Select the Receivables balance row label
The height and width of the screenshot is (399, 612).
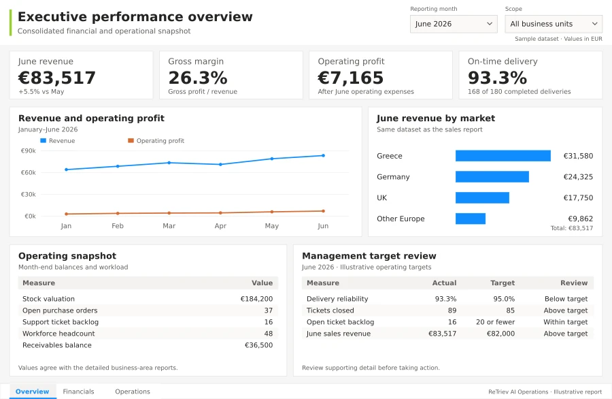click(57, 345)
